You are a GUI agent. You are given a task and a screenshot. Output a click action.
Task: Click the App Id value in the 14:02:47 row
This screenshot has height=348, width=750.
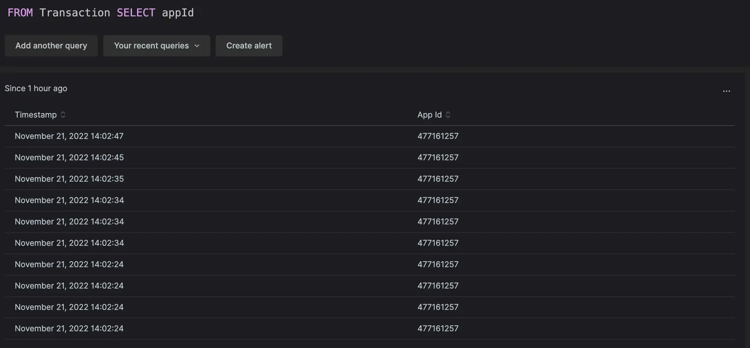438,136
